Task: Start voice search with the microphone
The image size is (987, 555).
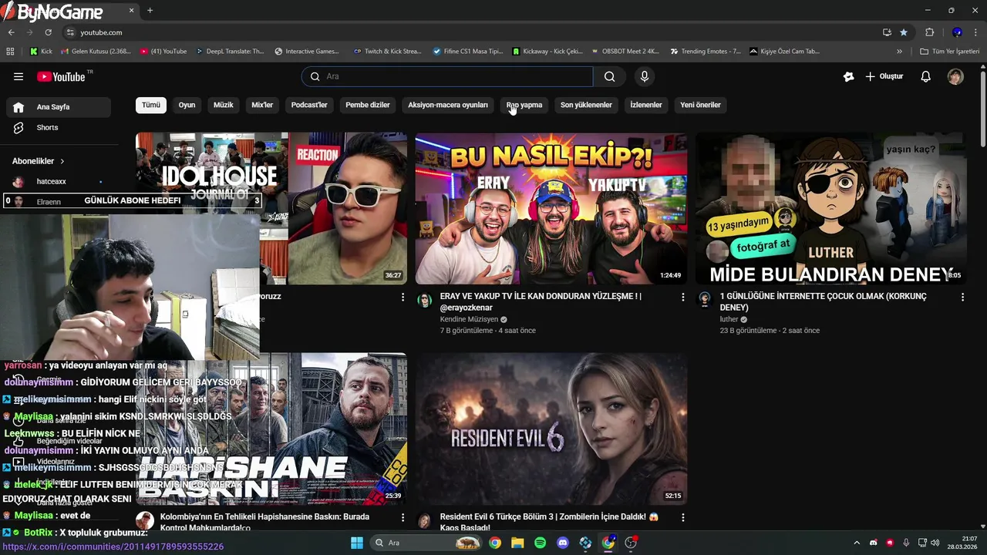Action: pyautogui.click(x=645, y=76)
